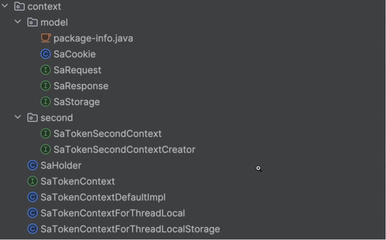Click the context folder icon
Image resolution: width=386 pixels, height=240 pixels.
(x=19, y=6)
